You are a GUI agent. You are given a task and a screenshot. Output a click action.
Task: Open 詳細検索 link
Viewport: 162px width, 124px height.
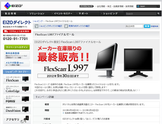(x=155, y=26)
